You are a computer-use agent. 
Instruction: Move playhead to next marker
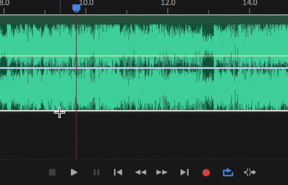pyautogui.click(x=184, y=173)
